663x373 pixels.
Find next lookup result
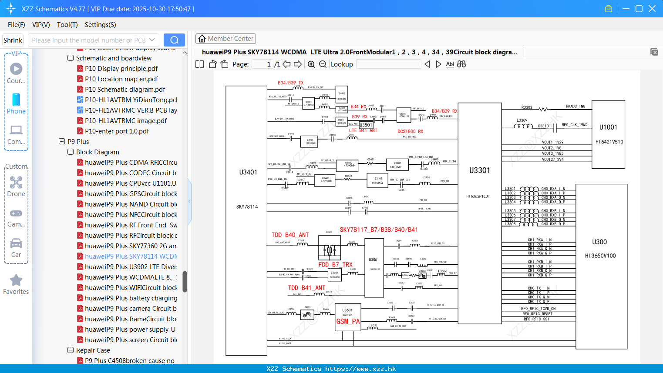[438, 64]
